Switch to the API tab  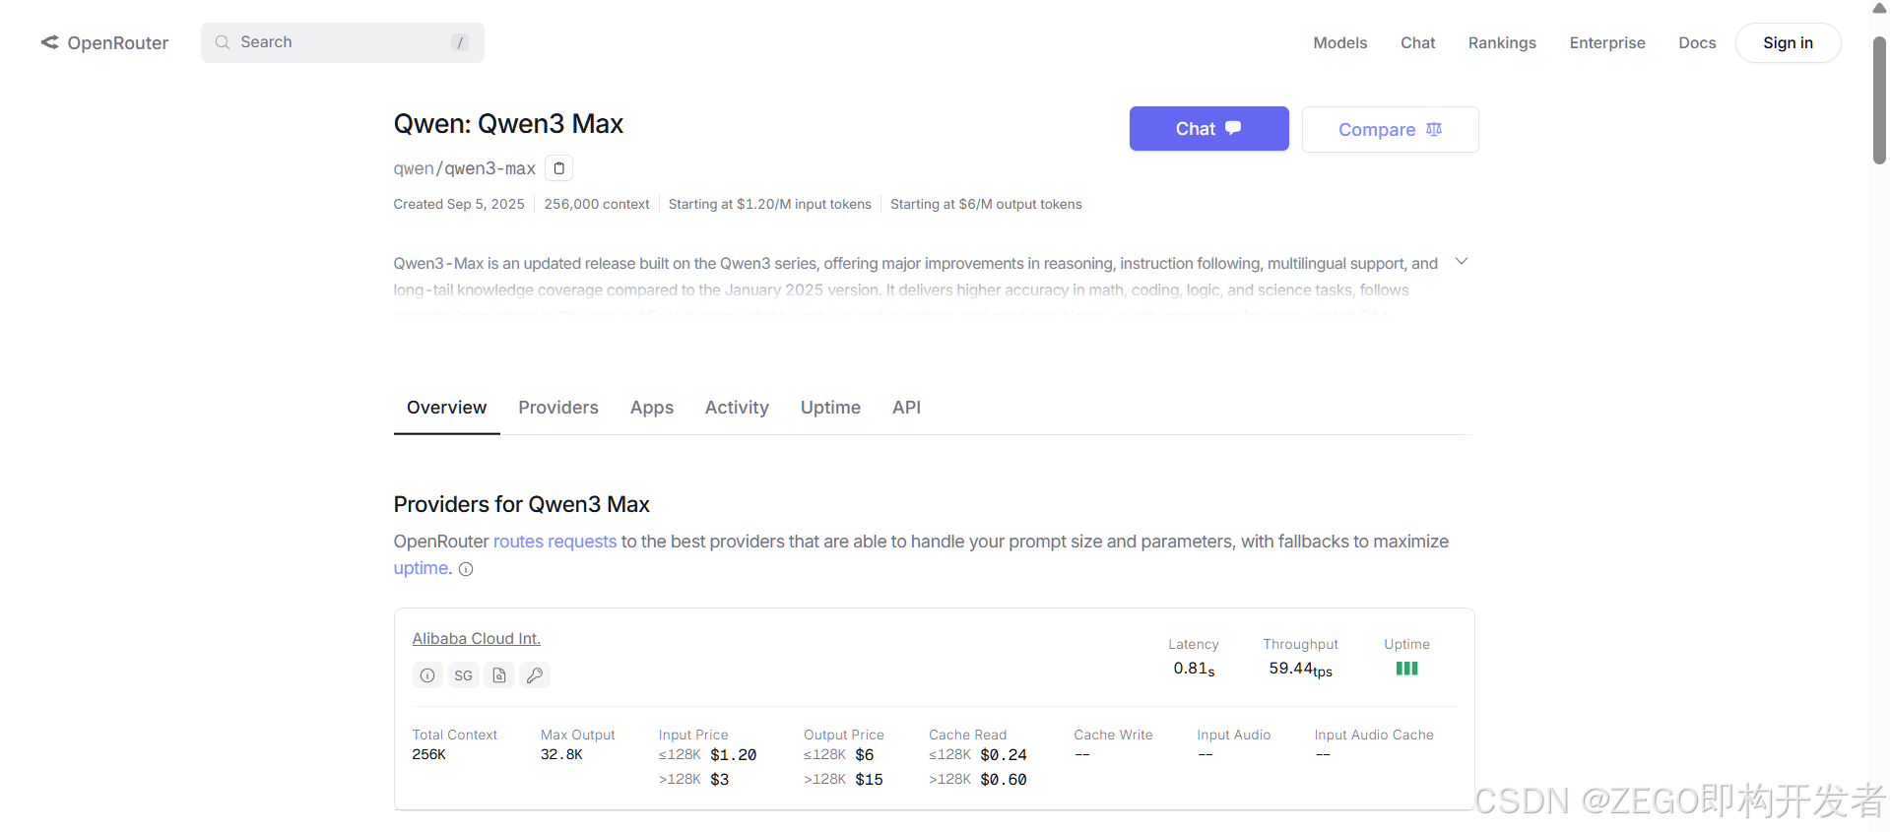click(906, 408)
